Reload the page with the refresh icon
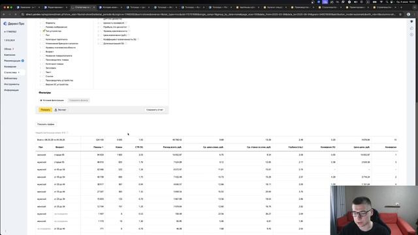 pyautogui.click(x=16, y=14)
